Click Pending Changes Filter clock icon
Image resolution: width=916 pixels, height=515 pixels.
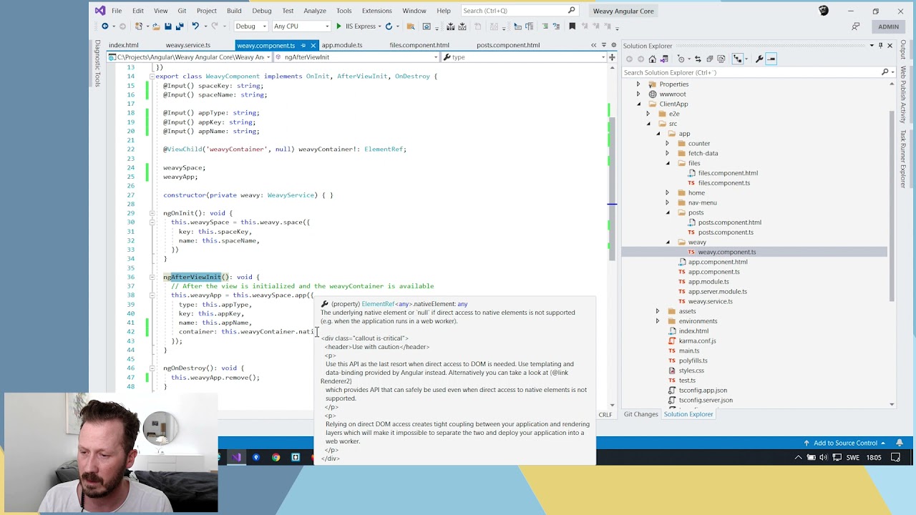[x=681, y=59]
